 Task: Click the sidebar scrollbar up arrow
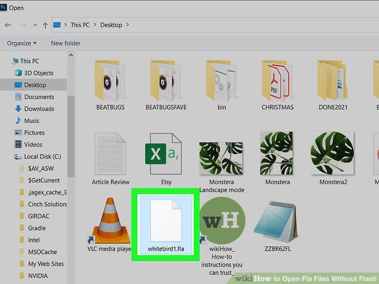pyautogui.click(x=71, y=55)
